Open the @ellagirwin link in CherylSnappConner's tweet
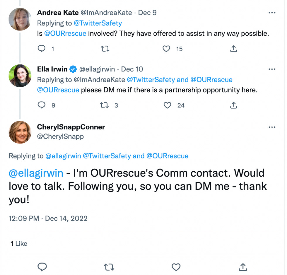The height and width of the screenshot is (275, 287). (x=36, y=173)
